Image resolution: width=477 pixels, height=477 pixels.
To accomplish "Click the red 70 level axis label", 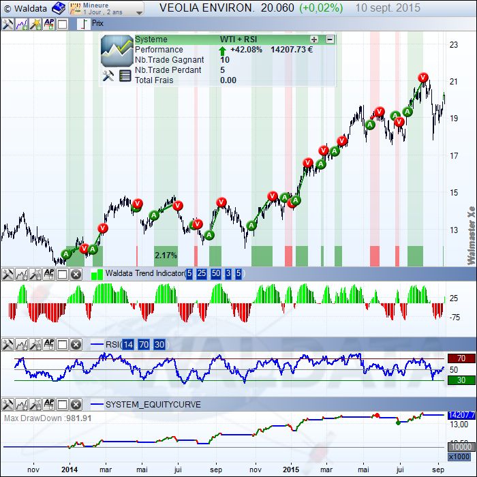I will pyautogui.click(x=461, y=358).
